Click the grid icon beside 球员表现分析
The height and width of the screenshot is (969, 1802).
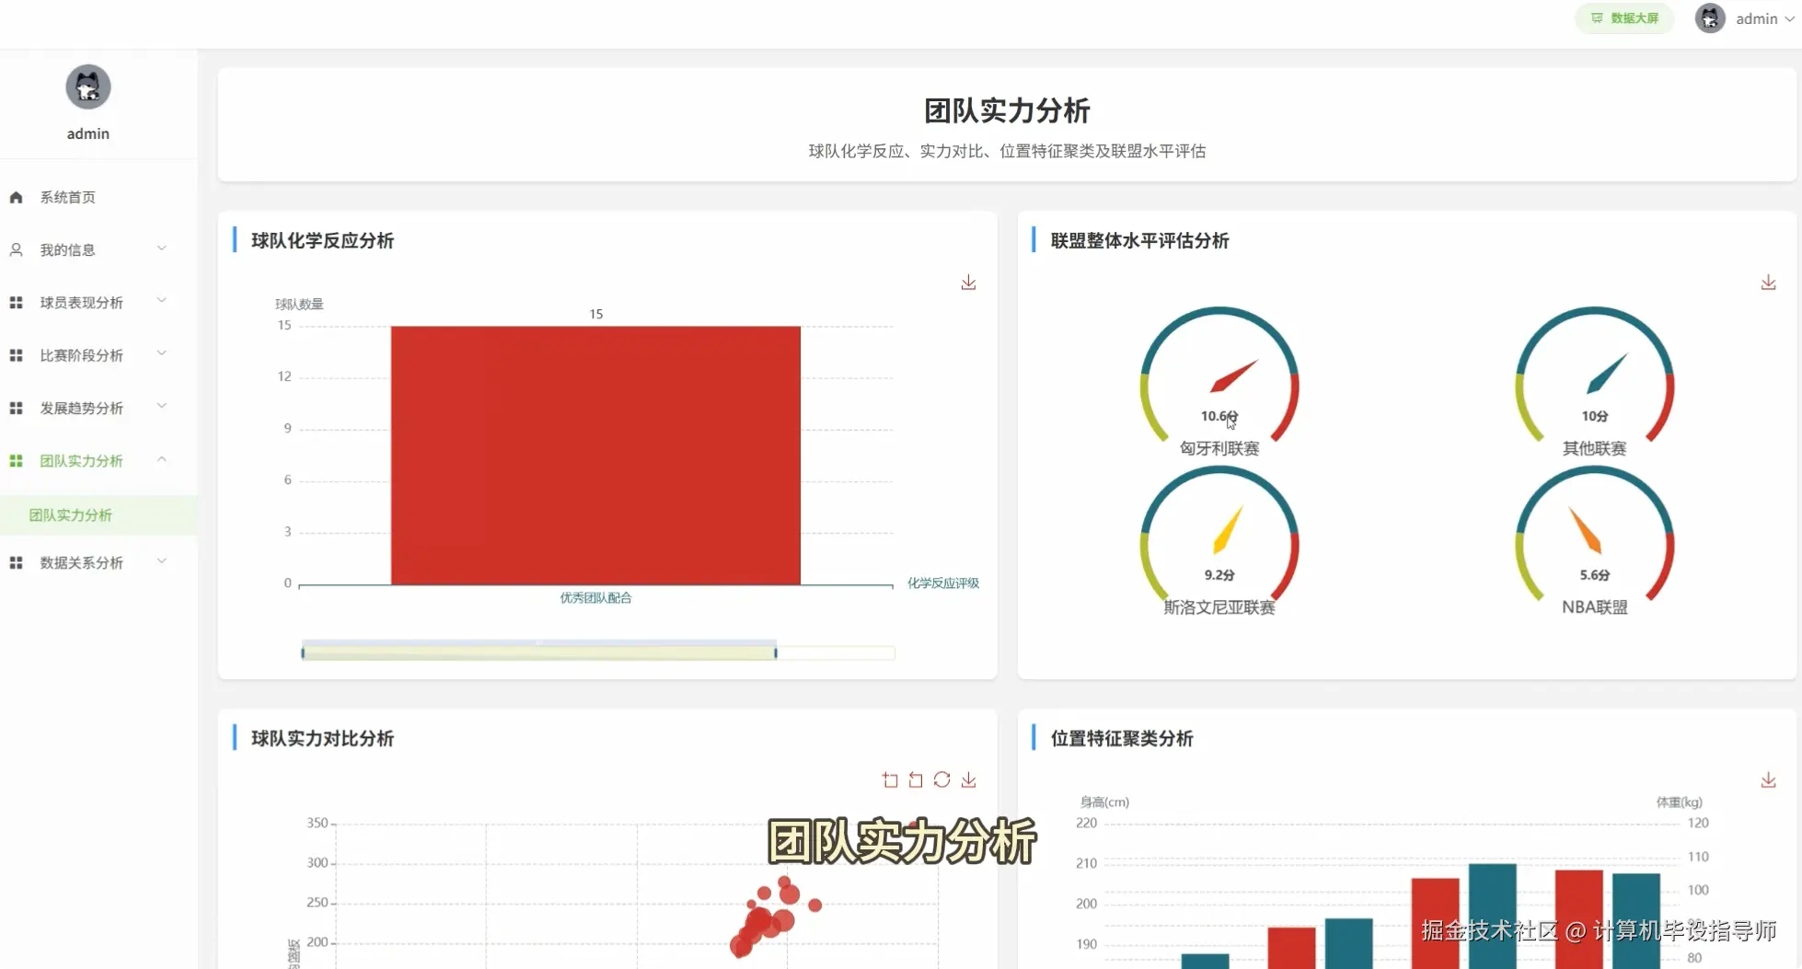point(16,302)
